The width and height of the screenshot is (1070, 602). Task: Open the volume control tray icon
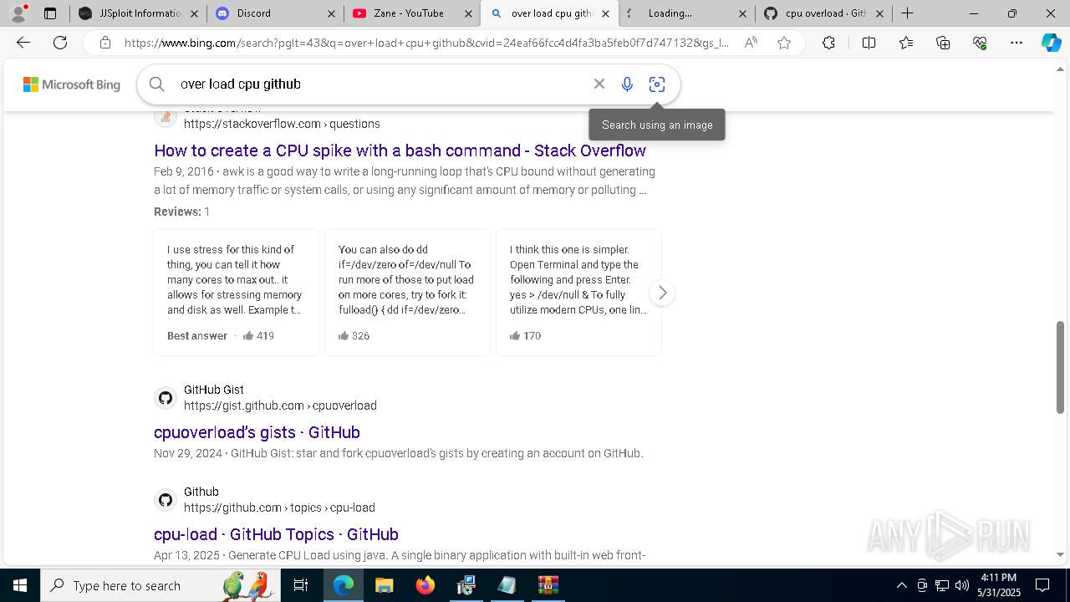coord(961,585)
